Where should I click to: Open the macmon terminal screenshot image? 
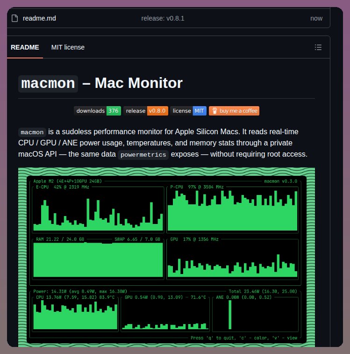[x=166, y=257]
